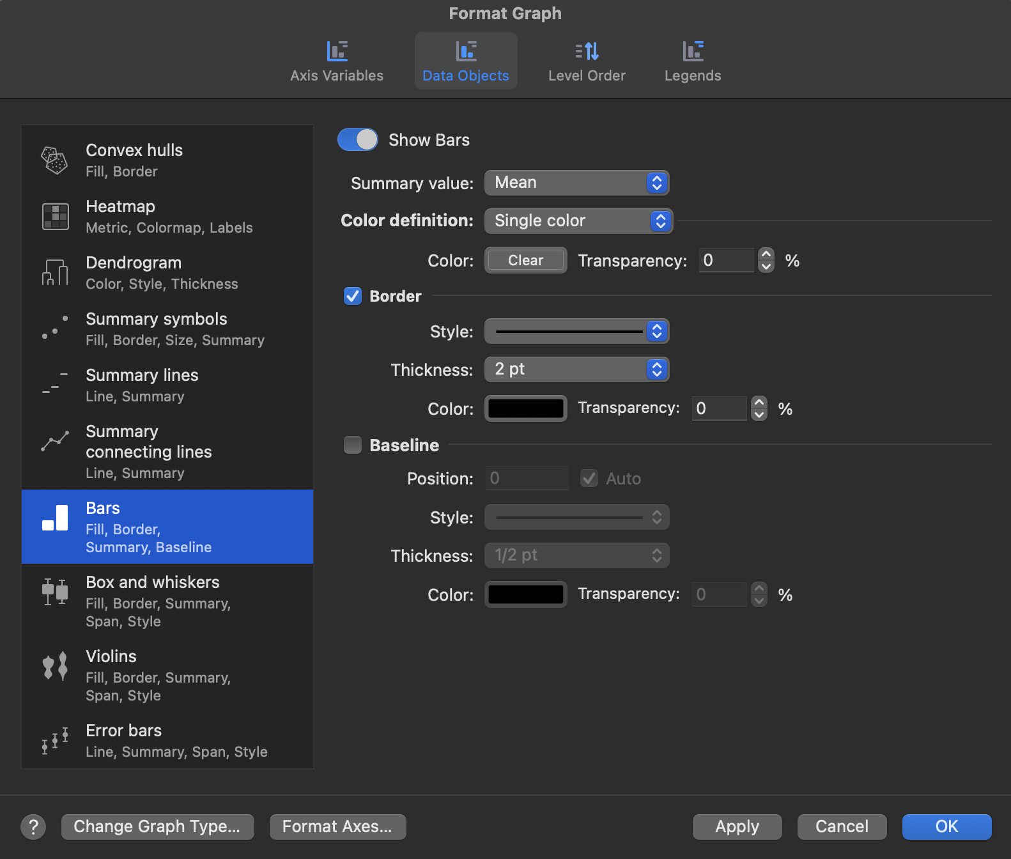1011x859 pixels.
Task: Open the Border black color swatch
Action: (525, 408)
